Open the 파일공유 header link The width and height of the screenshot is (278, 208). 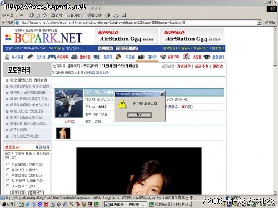point(184,48)
